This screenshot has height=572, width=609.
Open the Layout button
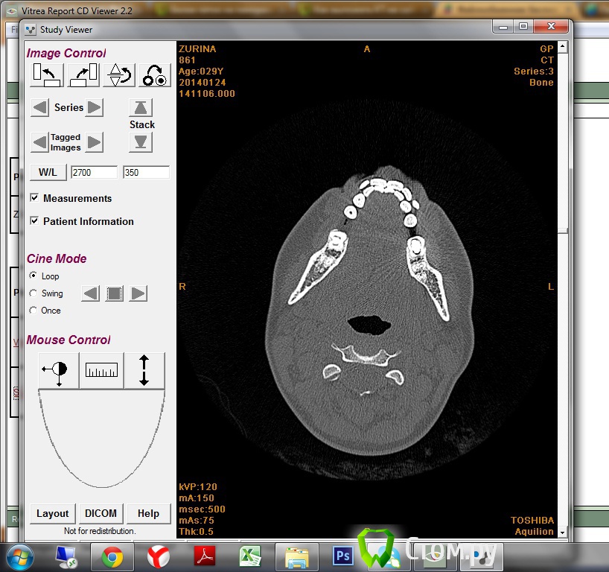(53, 513)
